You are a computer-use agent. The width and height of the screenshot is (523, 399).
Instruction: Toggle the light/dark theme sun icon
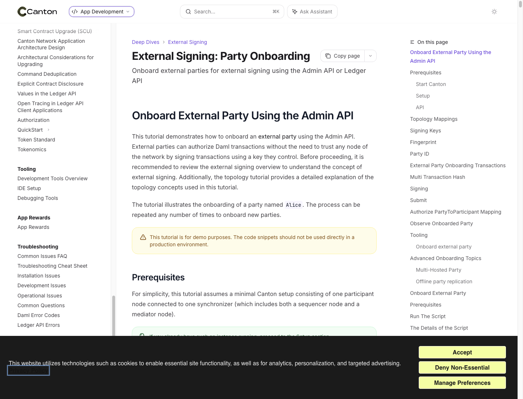pos(494,12)
